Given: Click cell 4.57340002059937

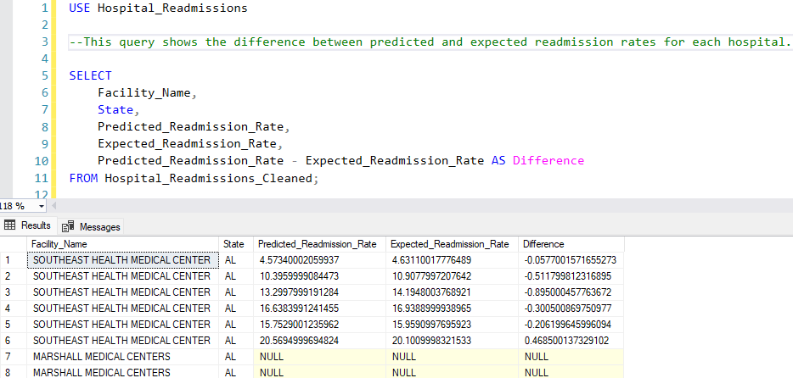Looking at the screenshot, I should (x=319, y=260).
